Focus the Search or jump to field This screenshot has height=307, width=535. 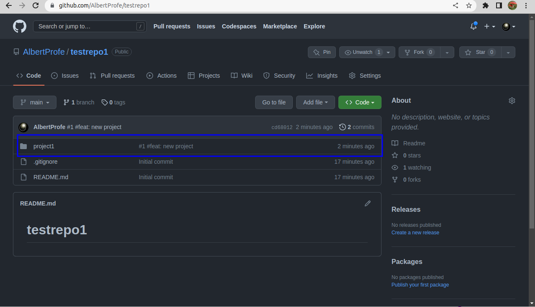(x=90, y=26)
